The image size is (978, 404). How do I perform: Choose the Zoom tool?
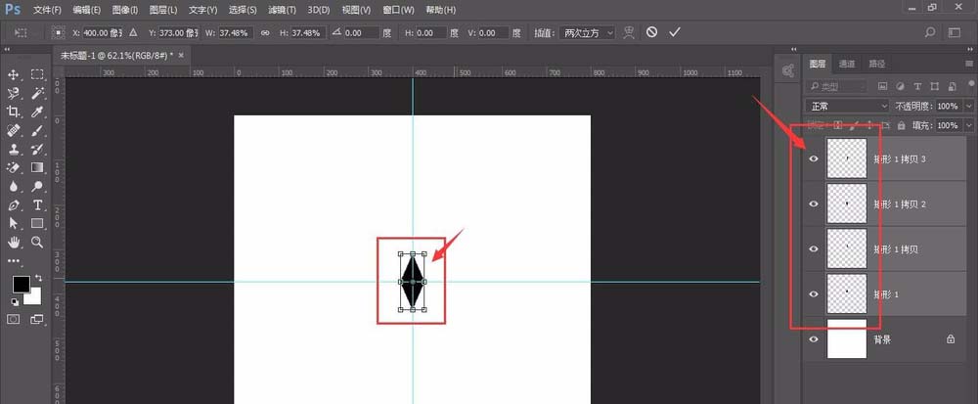[x=37, y=242]
